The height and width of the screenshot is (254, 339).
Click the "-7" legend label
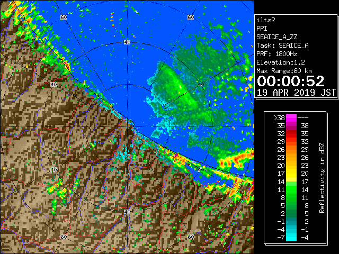click(281, 238)
